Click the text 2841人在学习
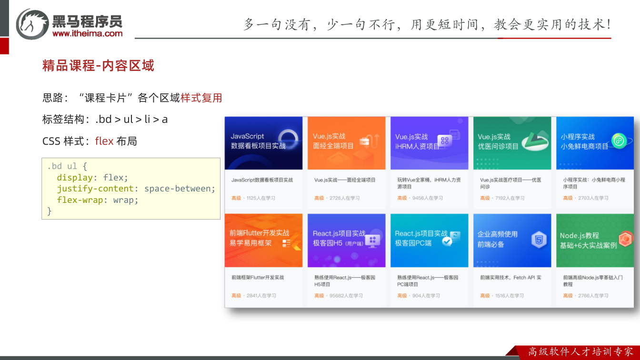640x360 pixels. [261, 296]
